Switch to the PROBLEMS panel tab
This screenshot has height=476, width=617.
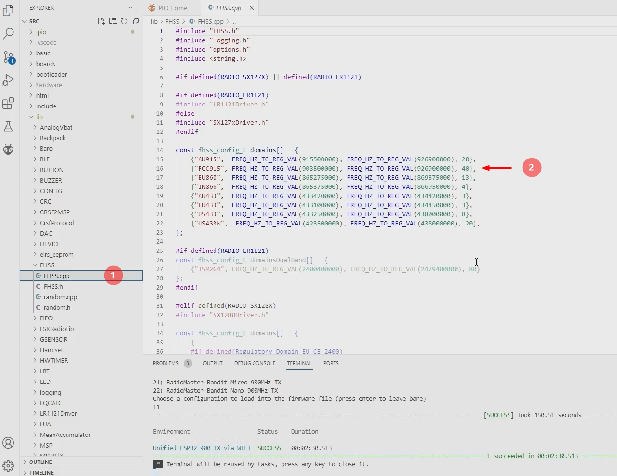click(166, 363)
